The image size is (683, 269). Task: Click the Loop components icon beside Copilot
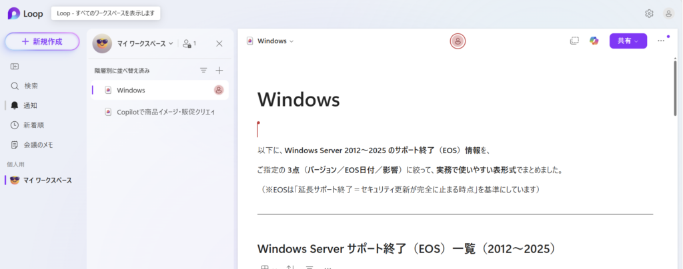tap(574, 41)
